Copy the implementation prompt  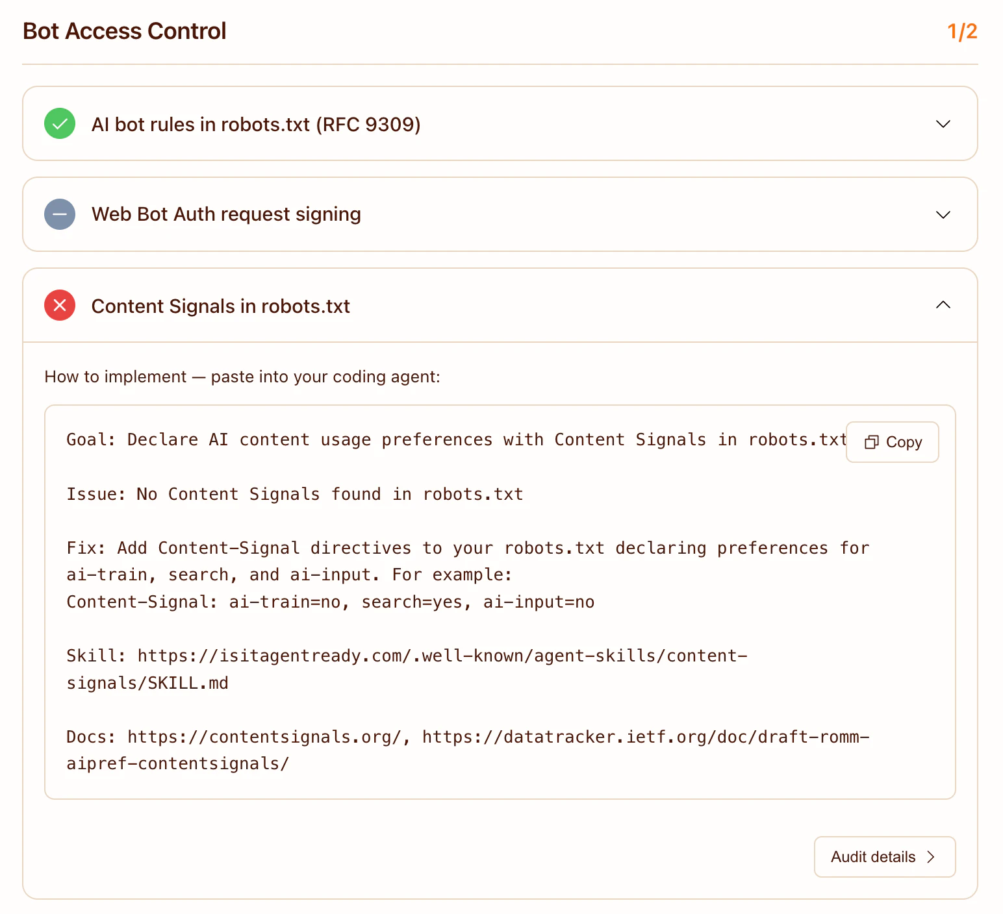pos(892,442)
